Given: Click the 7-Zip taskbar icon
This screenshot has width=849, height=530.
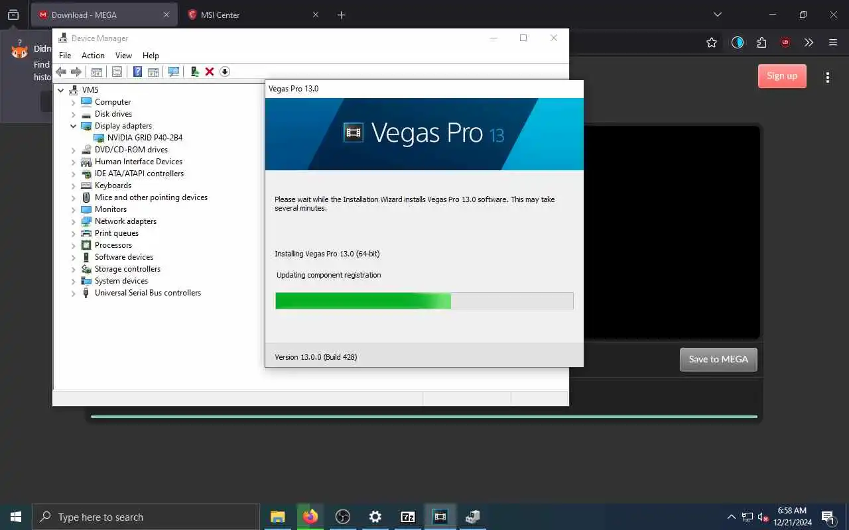Looking at the screenshot, I should click(x=407, y=517).
